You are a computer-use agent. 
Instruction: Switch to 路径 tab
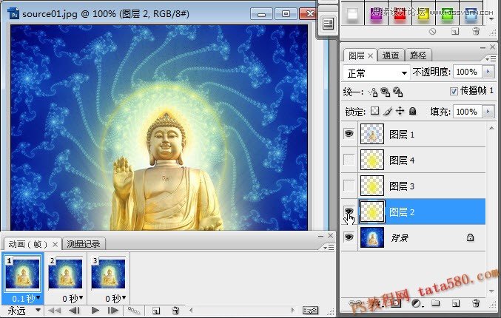pyautogui.click(x=418, y=55)
